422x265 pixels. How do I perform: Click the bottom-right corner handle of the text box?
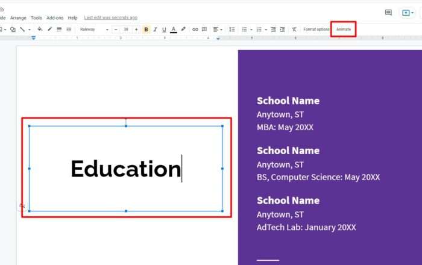pyautogui.click(x=222, y=211)
